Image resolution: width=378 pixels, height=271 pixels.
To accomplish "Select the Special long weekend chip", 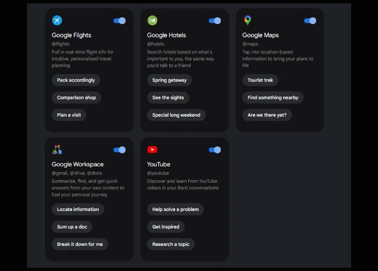I will click(176, 115).
